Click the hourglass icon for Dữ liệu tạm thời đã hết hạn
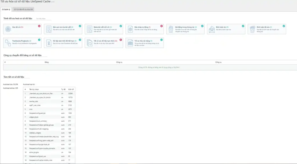This screenshot has width=297, height=164. pyautogui.click(x=49, y=43)
